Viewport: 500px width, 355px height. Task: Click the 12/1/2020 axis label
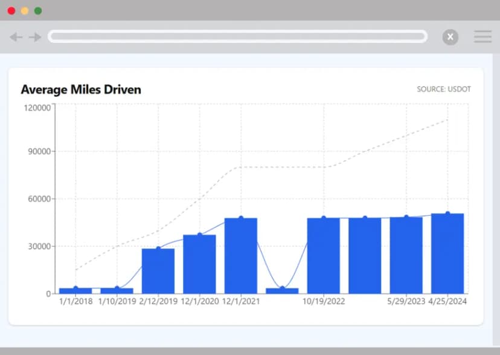[x=200, y=301]
